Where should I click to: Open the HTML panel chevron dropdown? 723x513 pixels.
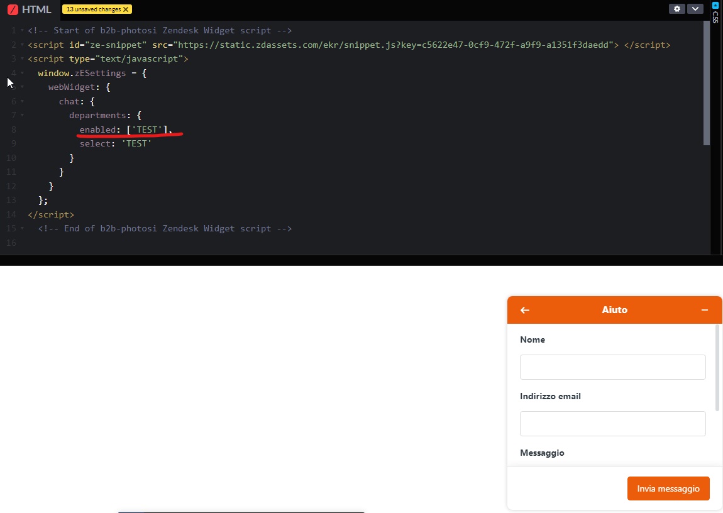click(x=695, y=9)
